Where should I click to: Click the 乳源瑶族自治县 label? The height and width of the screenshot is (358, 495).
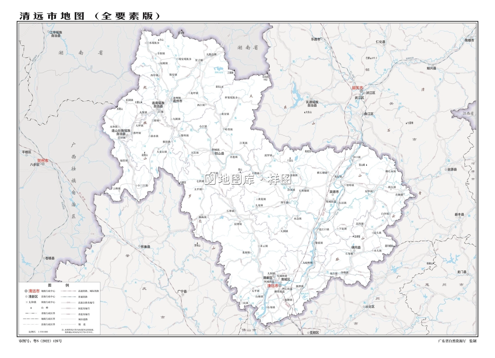tap(312, 104)
